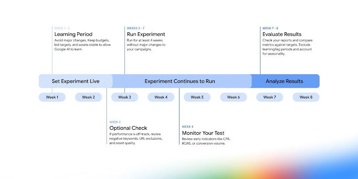
Task: Click the WEEK 4 label above Monitor Your Test
Action: [x=188, y=127]
